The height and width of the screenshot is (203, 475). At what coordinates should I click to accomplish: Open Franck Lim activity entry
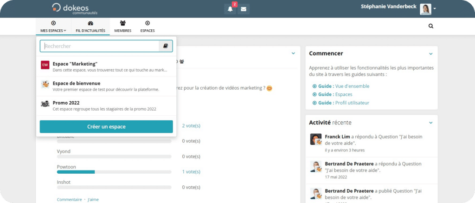point(372,143)
